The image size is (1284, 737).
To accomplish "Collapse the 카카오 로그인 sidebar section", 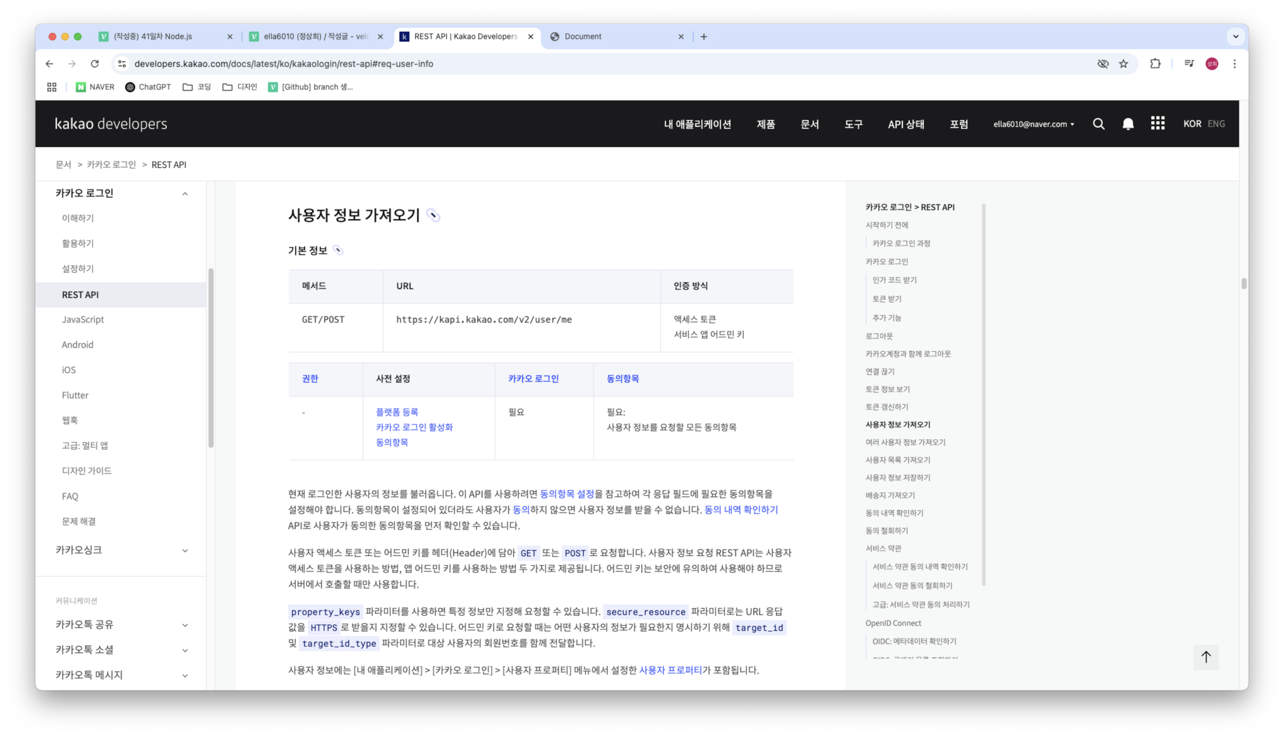I will 185,194.
